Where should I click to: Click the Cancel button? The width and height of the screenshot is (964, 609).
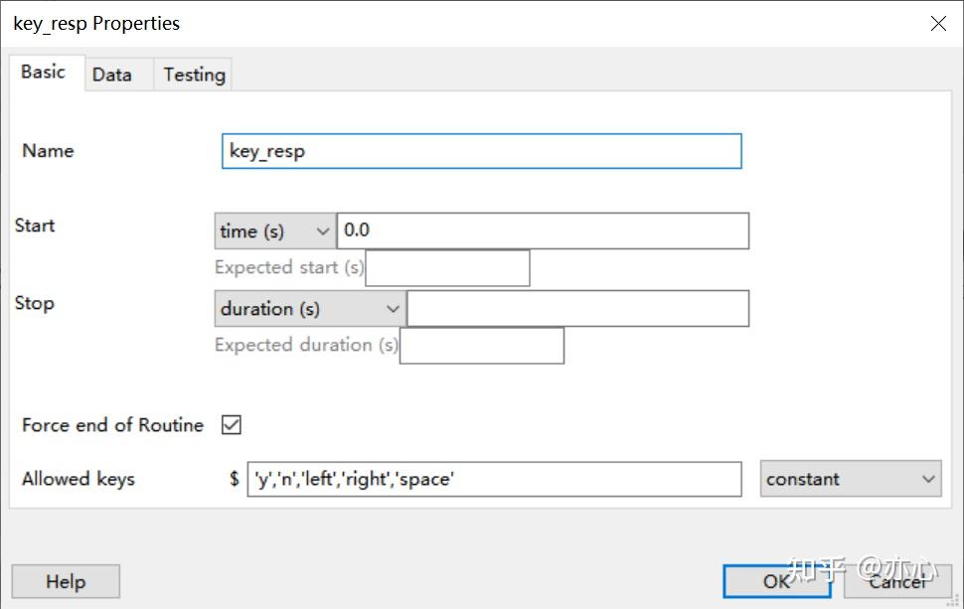[x=896, y=582]
